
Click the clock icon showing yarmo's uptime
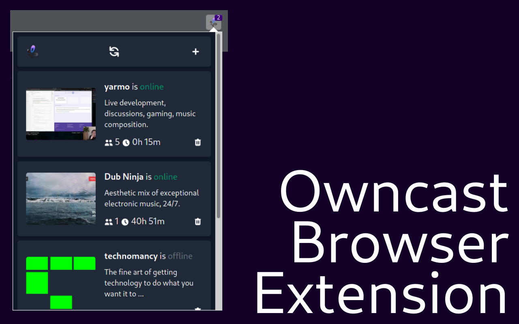click(126, 142)
